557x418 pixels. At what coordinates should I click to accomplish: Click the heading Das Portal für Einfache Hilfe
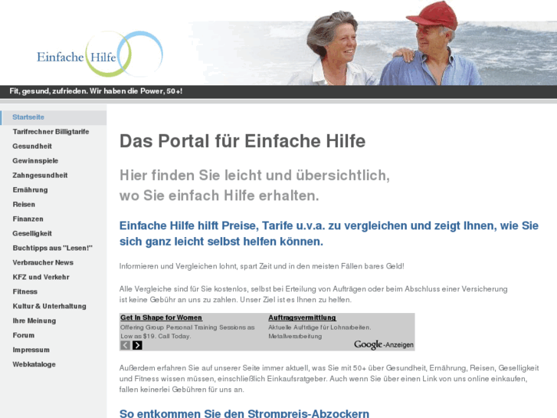[x=242, y=141]
